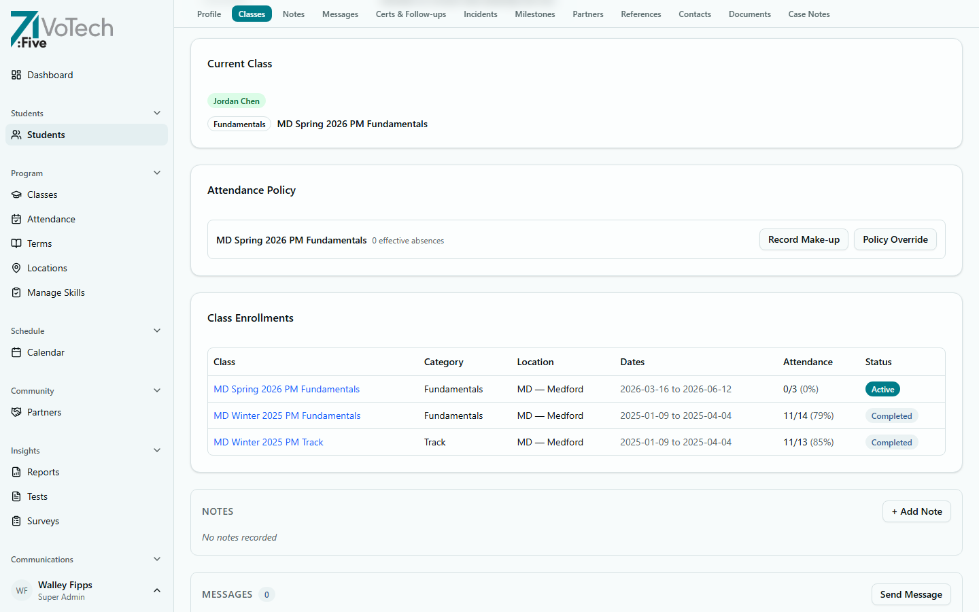Image resolution: width=979 pixels, height=612 pixels.
Task: Open the Certs & Follow-ups tab
Action: [411, 14]
